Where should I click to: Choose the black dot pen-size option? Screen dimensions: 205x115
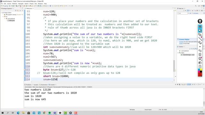pos(200,47)
